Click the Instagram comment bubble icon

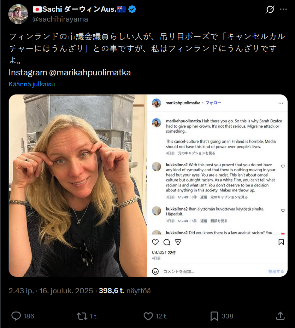pos(166,242)
